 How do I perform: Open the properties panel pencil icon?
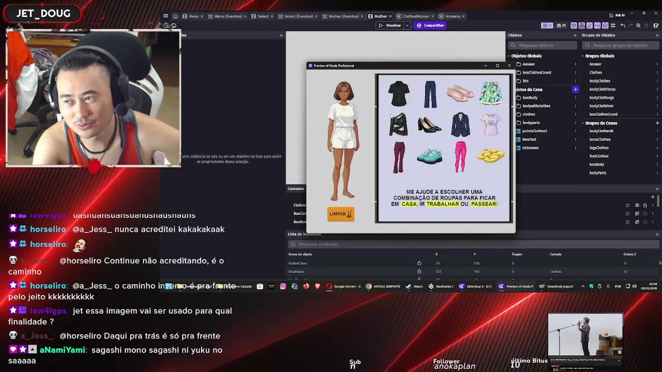pos(590,25)
